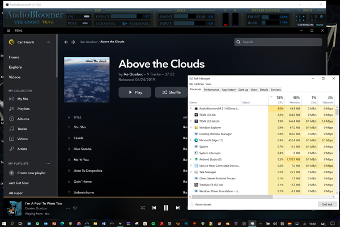Switch to the Services tab

coord(275,90)
